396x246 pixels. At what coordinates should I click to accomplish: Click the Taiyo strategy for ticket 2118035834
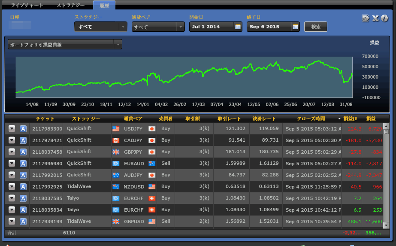(x=73, y=210)
